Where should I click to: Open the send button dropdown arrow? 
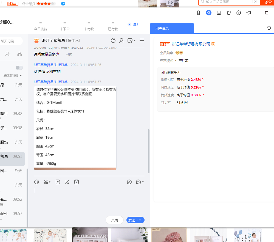[140, 220]
